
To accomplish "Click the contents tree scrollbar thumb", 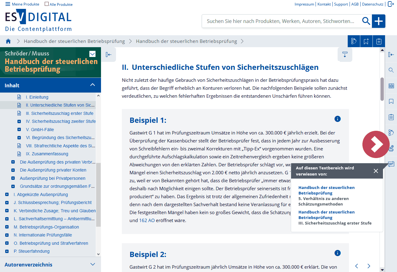I will click(98, 195).
